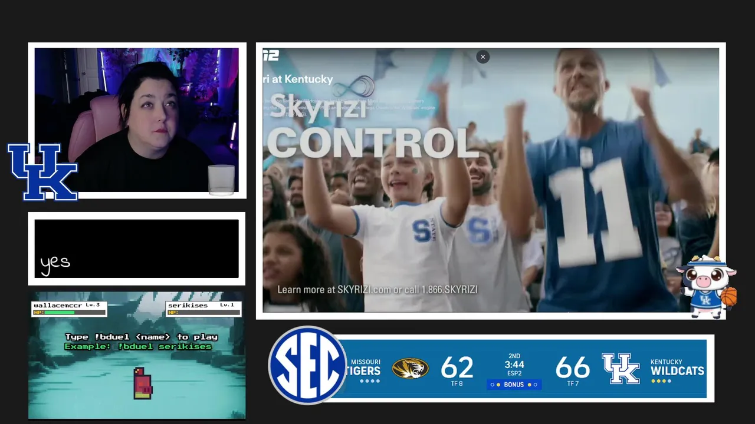The width and height of the screenshot is (755, 424).
Task: Click the CONTROL headline in ad
Action: point(372,143)
